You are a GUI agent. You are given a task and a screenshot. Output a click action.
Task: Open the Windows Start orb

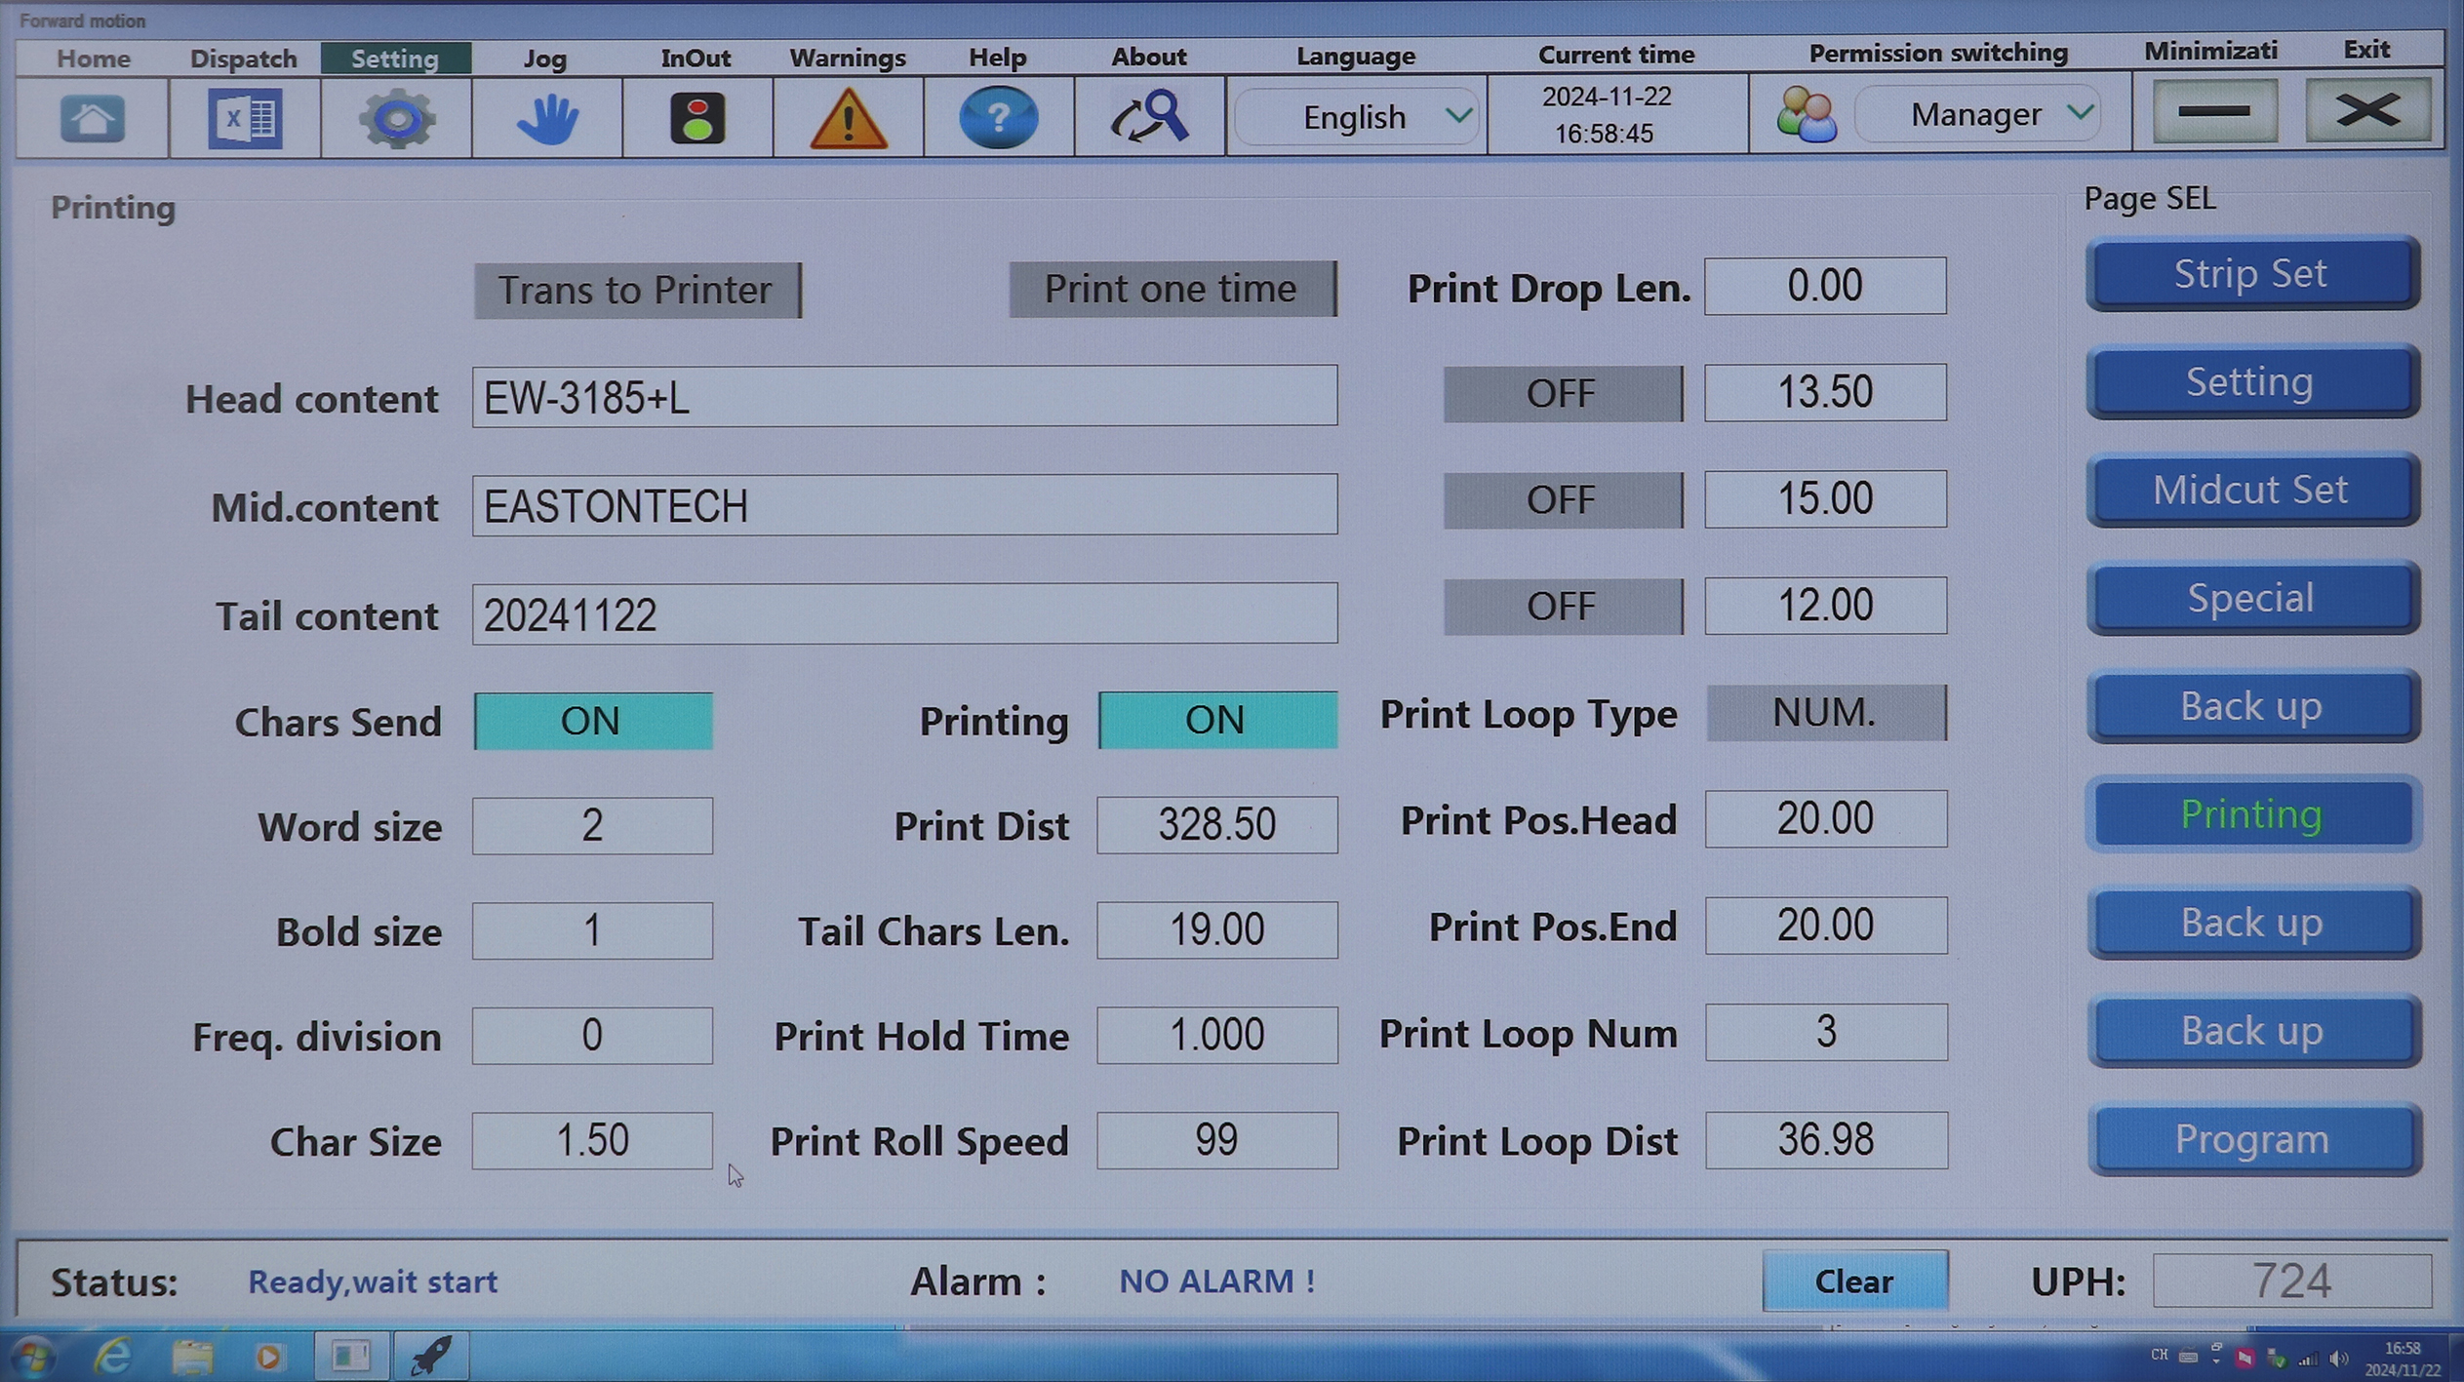click(32, 1356)
